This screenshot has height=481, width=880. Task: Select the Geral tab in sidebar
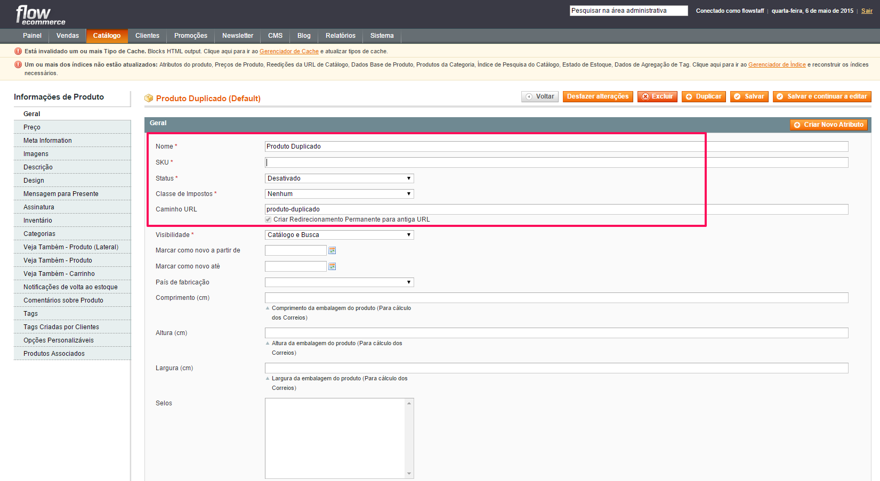click(72, 114)
